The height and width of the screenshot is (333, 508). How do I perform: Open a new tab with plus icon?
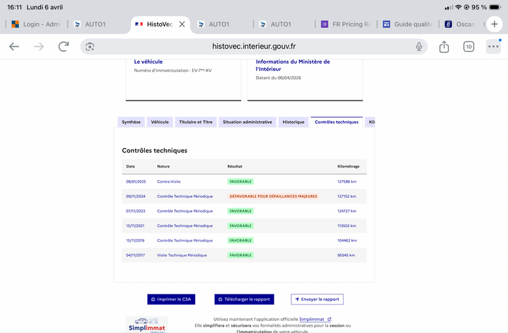coord(494,24)
